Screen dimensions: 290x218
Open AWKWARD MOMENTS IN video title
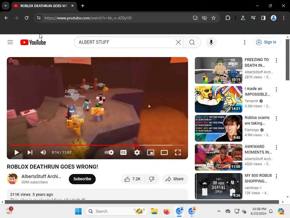[258, 149]
